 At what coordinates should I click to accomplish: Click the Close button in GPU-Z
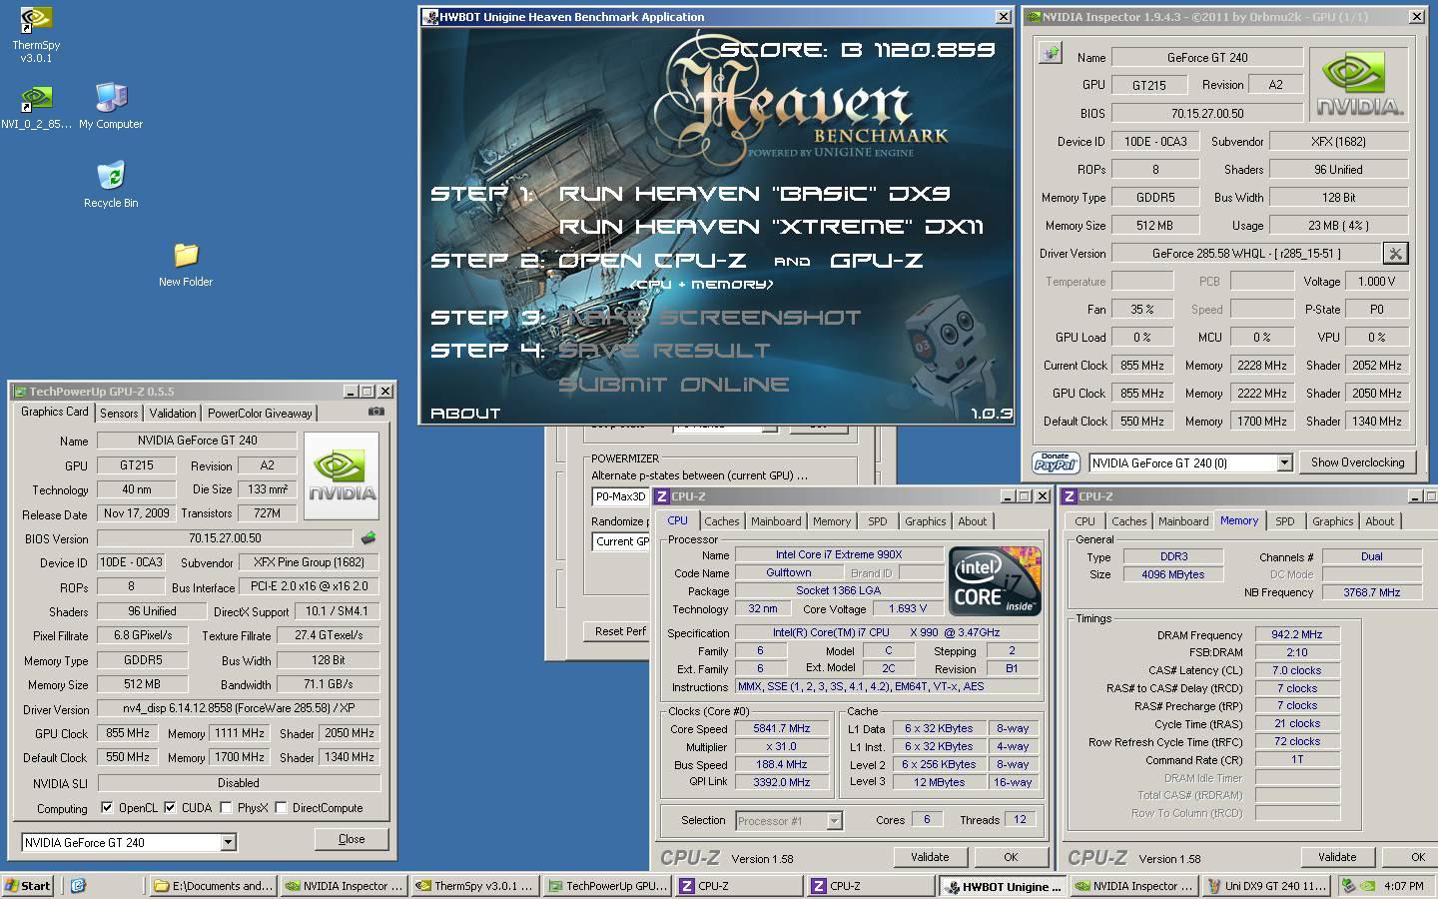coord(352,839)
